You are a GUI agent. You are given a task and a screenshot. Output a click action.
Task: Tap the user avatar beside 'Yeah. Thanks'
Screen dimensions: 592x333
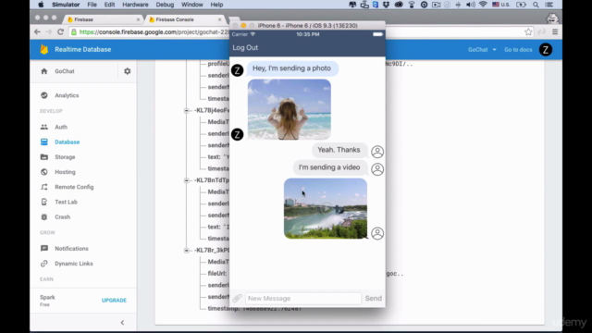coord(377,152)
